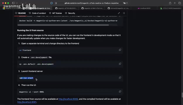Viewport: 183px width, 105px height.
Task: Click the blue privacy report icon
Action: click(51, 3)
